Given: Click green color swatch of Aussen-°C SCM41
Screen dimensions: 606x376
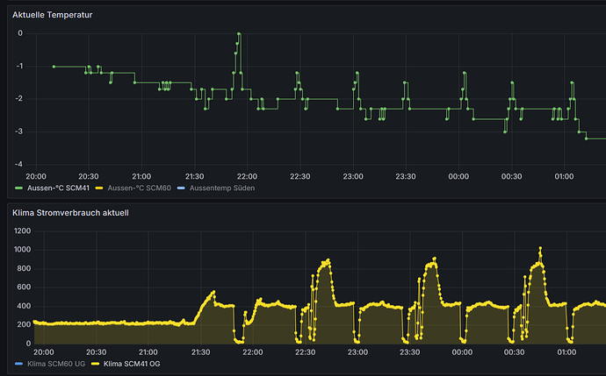Looking at the screenshot, I should 18,188.
